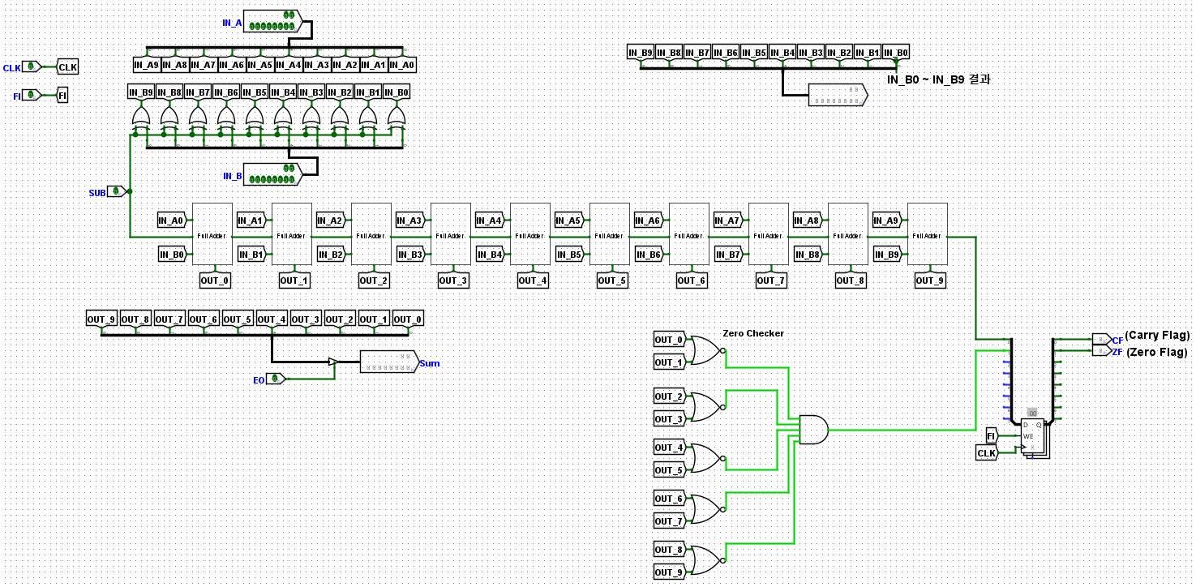Screen dimensions: 1196x587
Task: Select NOR gate fed by OUT_2 and OUT_3
Action: (706, 408)
